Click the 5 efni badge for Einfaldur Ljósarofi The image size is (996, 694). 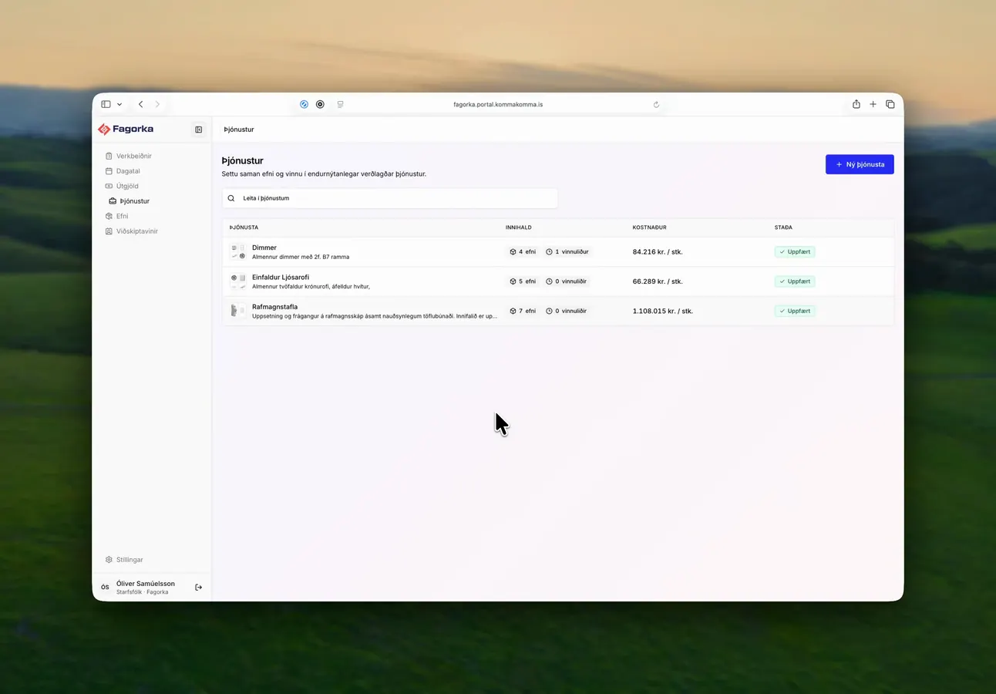(523, 281)
